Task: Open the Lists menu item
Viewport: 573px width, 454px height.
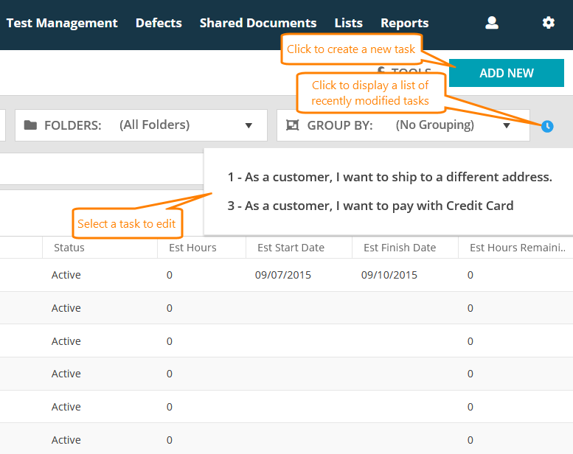Action: click(348, 23)
